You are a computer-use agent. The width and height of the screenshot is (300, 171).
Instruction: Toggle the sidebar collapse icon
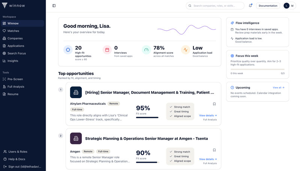(54, 6)
